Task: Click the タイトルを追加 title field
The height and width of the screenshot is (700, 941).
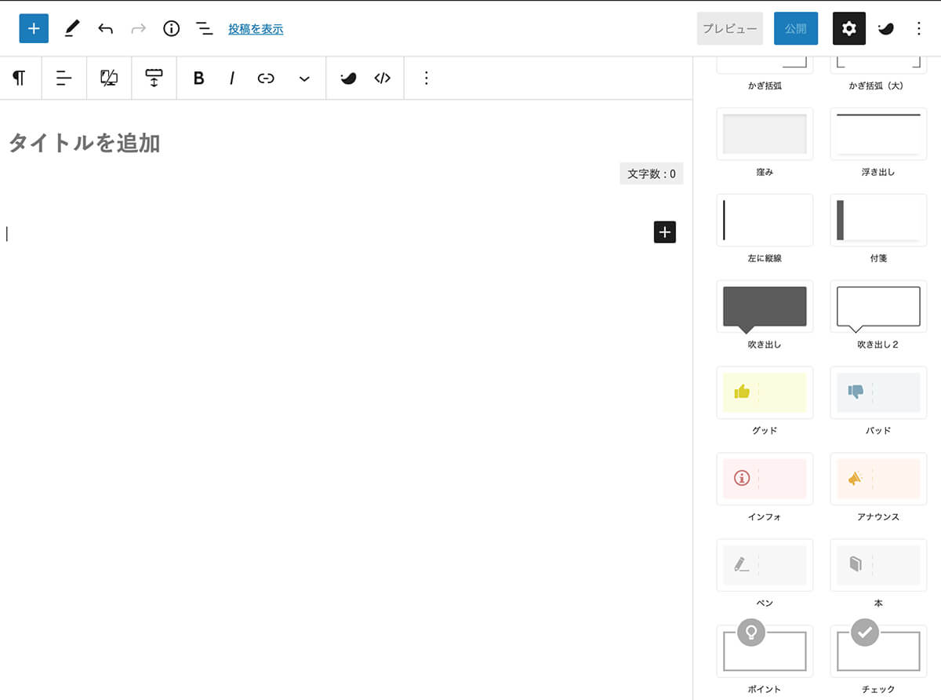Action: pos(85,143)
